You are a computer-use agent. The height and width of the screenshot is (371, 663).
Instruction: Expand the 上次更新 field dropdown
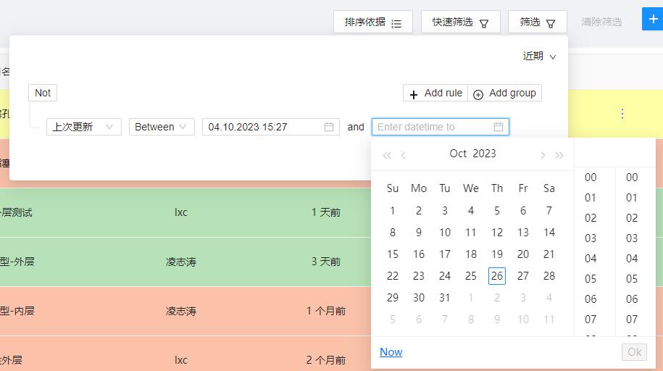[83, 127]
